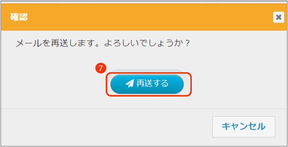Click the grey x icon in the header
Image resolution: width=288 pixels, height=147 pixels.
coord(279,17)
